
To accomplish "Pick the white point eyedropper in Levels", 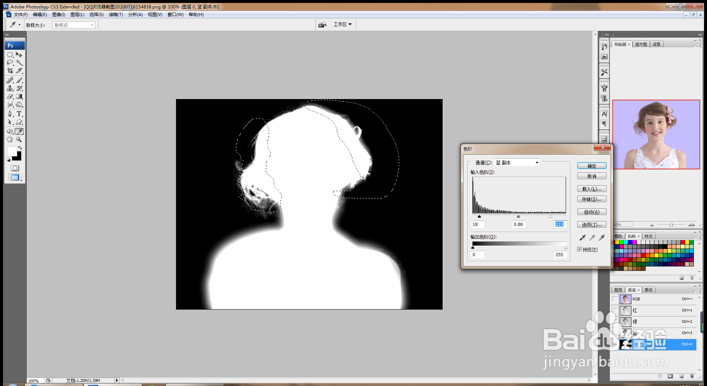I will tap(601, 238).
